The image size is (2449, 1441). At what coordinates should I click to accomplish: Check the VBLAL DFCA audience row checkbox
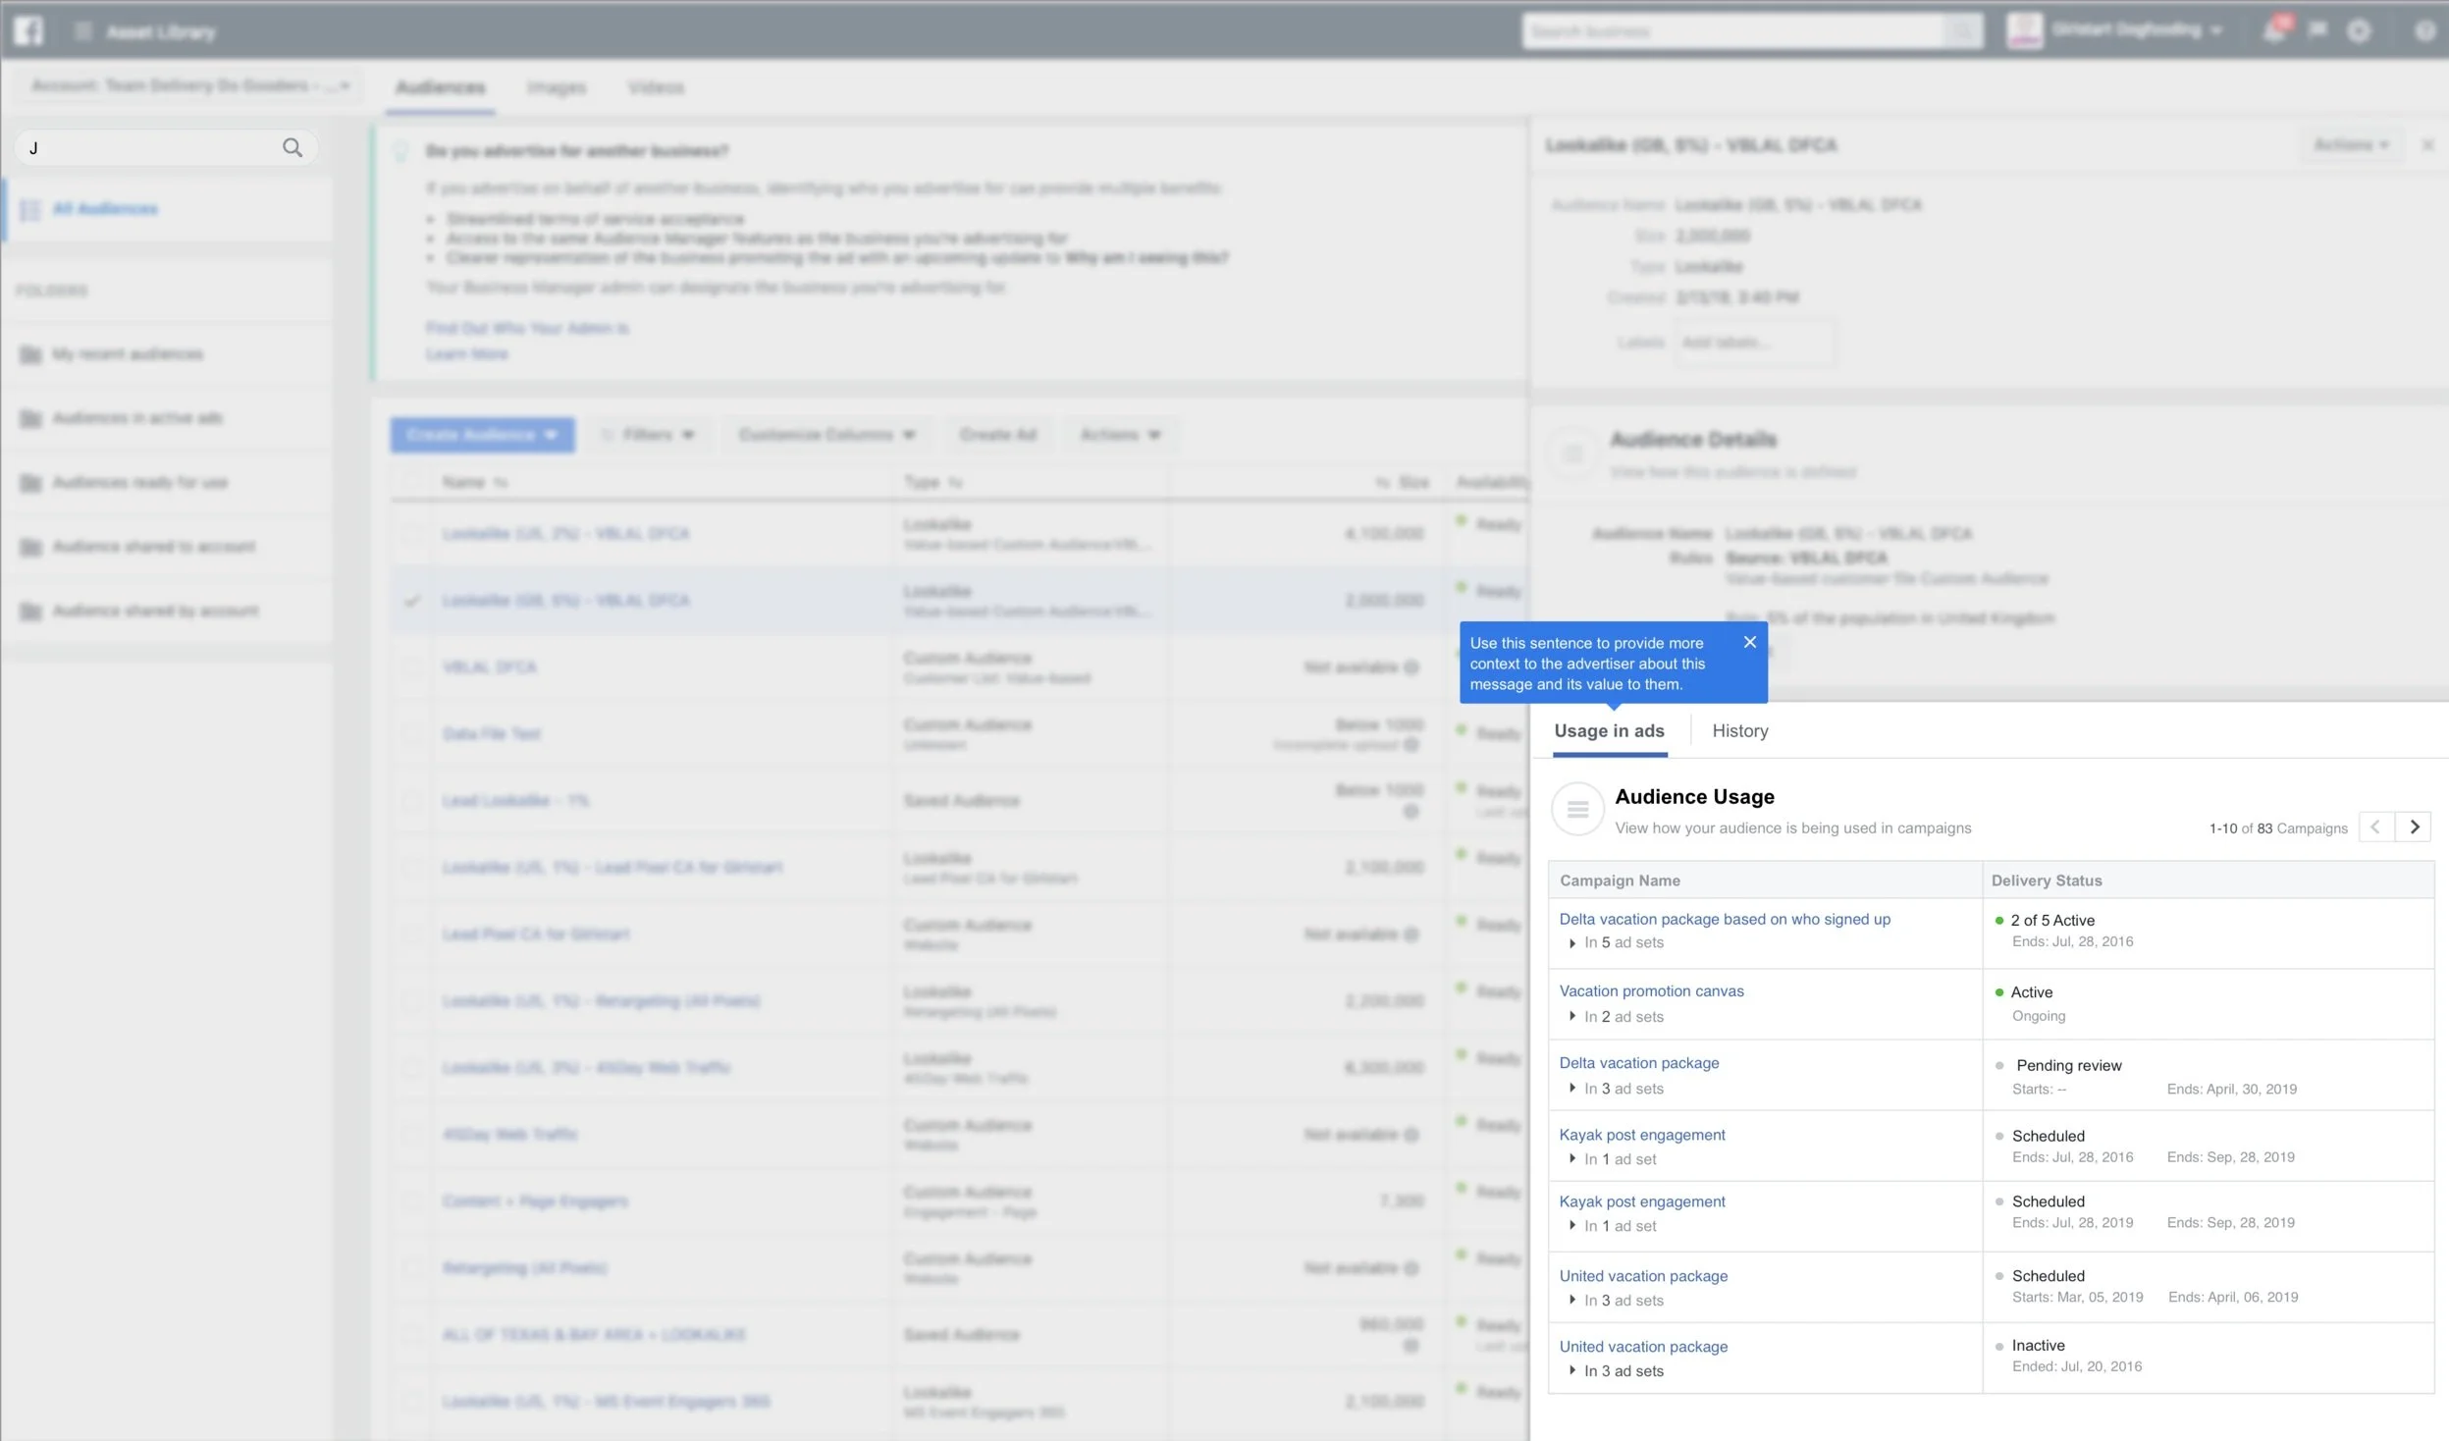click(412, 667)
